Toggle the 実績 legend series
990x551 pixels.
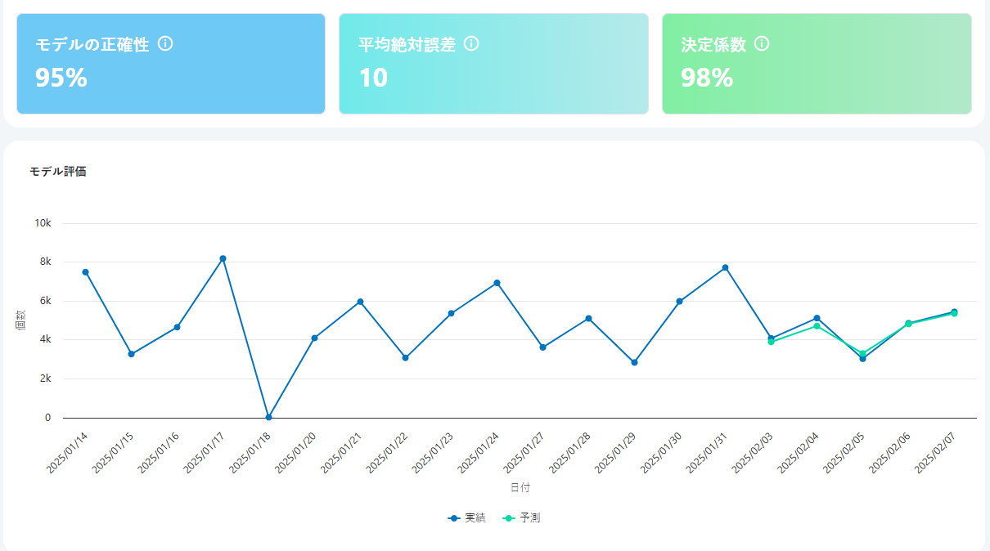[467, 518]
